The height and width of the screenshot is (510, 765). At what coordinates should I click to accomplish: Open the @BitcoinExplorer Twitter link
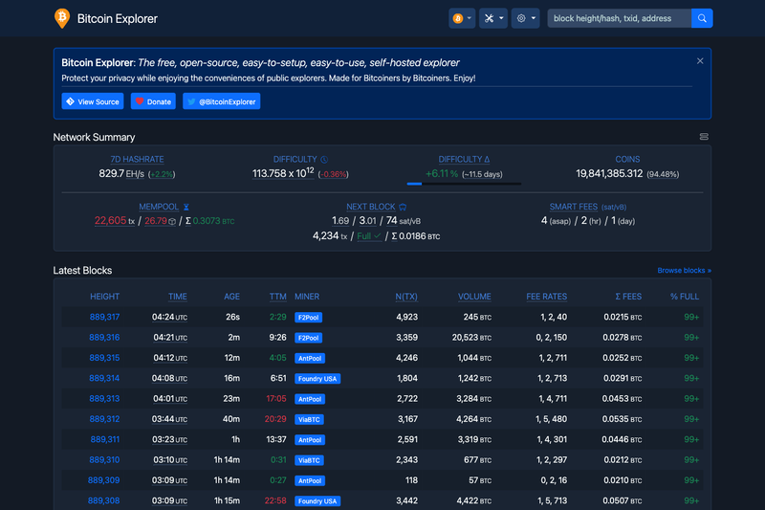click(222, 101)
